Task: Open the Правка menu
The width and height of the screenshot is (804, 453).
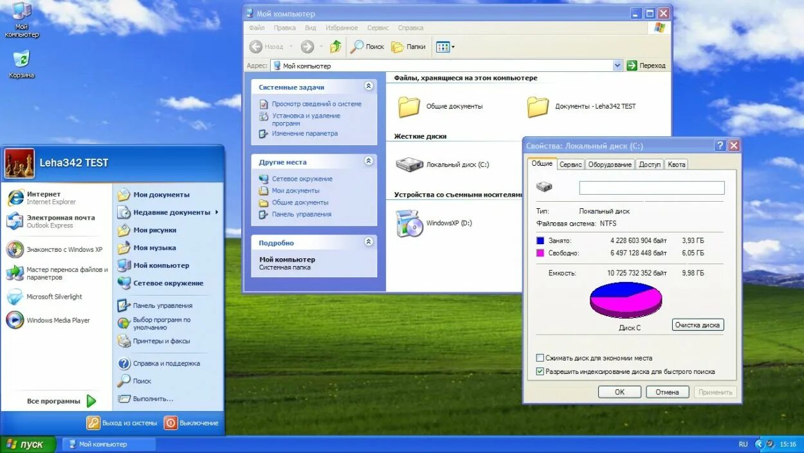Action: (285, 28)
